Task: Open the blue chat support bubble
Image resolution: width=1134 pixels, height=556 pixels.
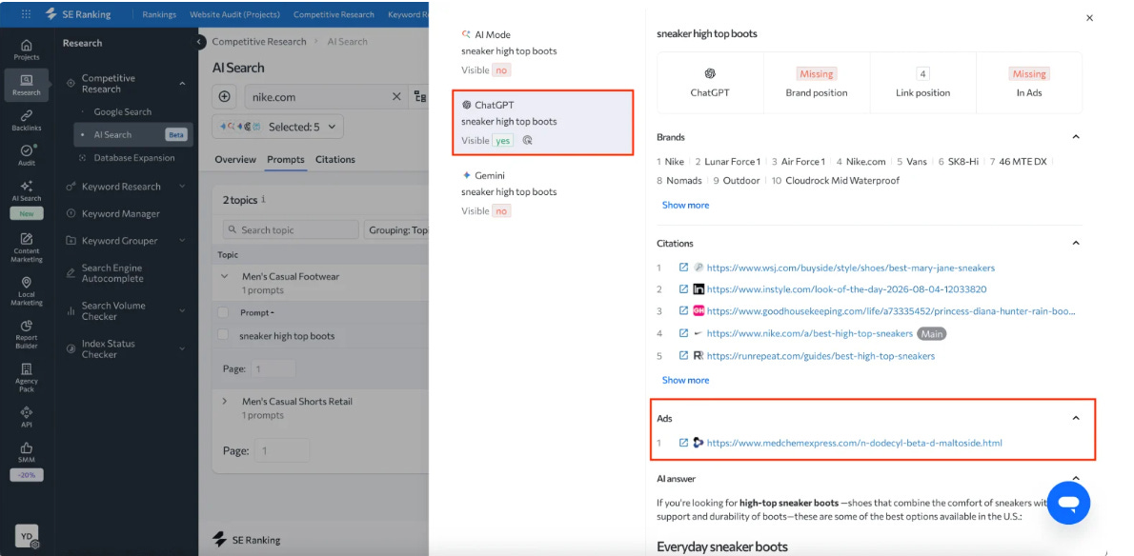Action: [1069, 503]
